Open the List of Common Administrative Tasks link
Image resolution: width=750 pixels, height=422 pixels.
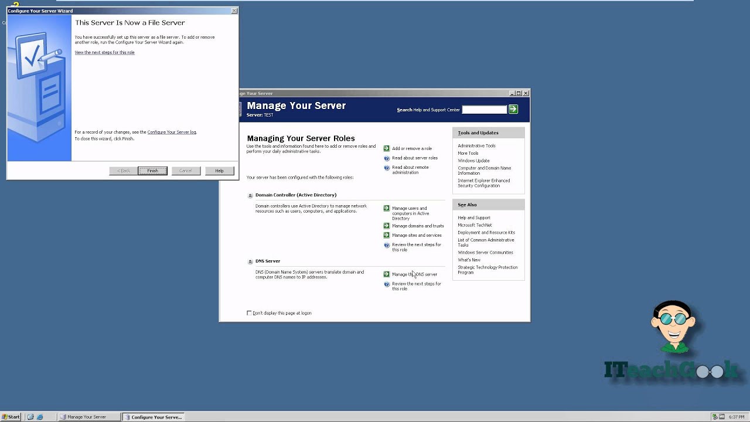click(486, 242)
